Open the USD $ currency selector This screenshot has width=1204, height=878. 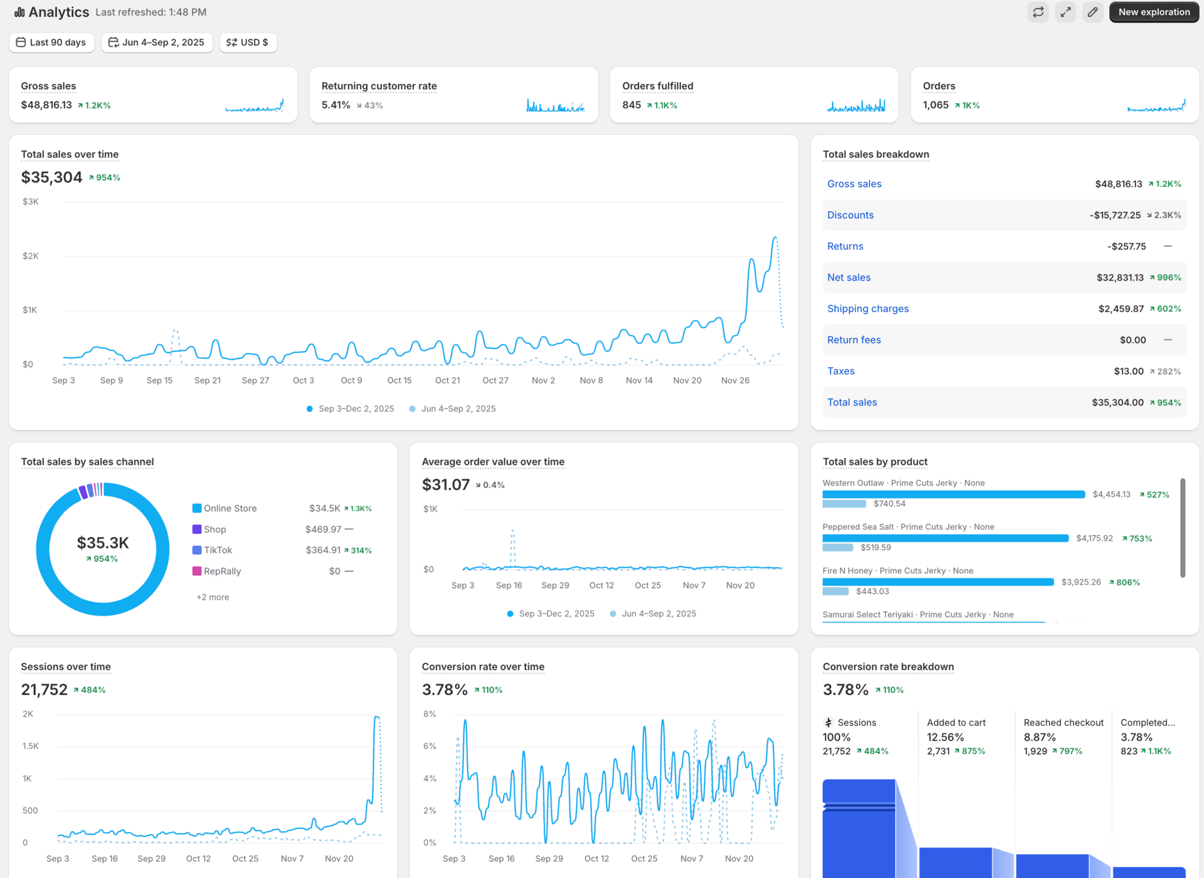click(248, 42)
